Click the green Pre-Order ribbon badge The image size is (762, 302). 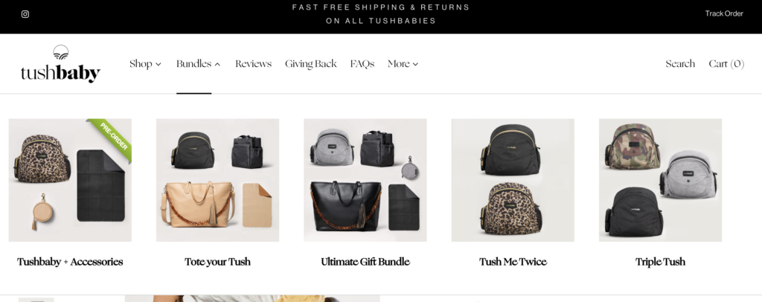[x=112, y=138]
